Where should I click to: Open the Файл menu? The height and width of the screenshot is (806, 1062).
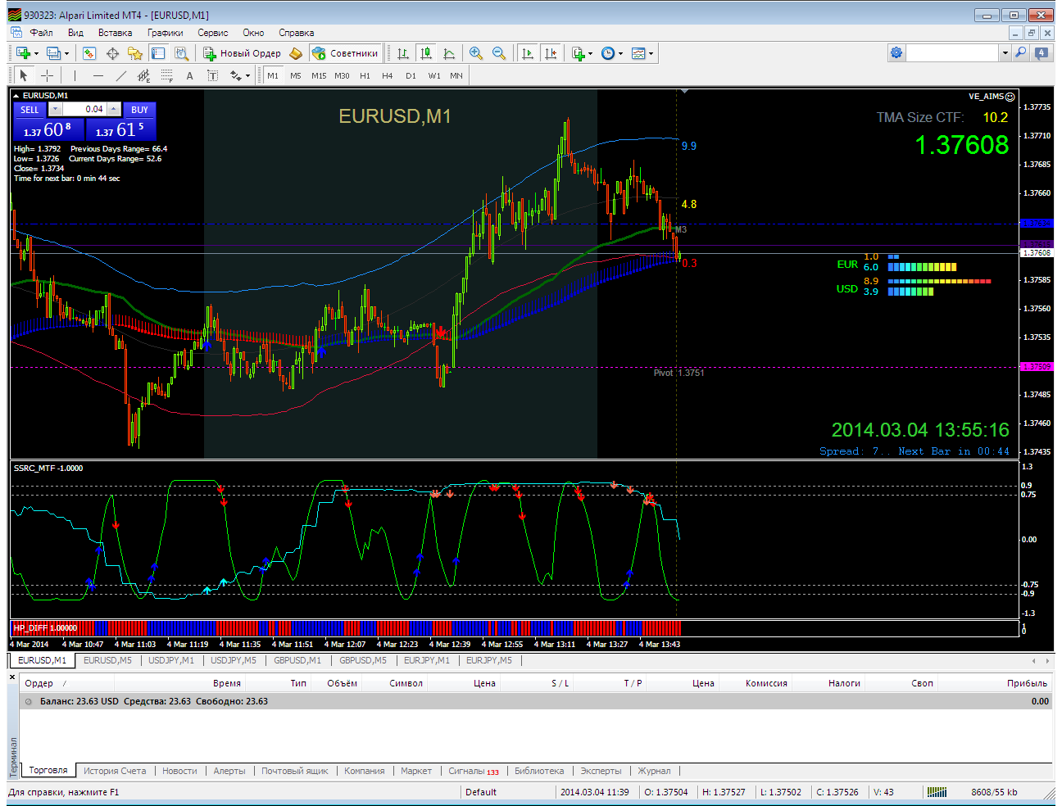coord(41,33)
